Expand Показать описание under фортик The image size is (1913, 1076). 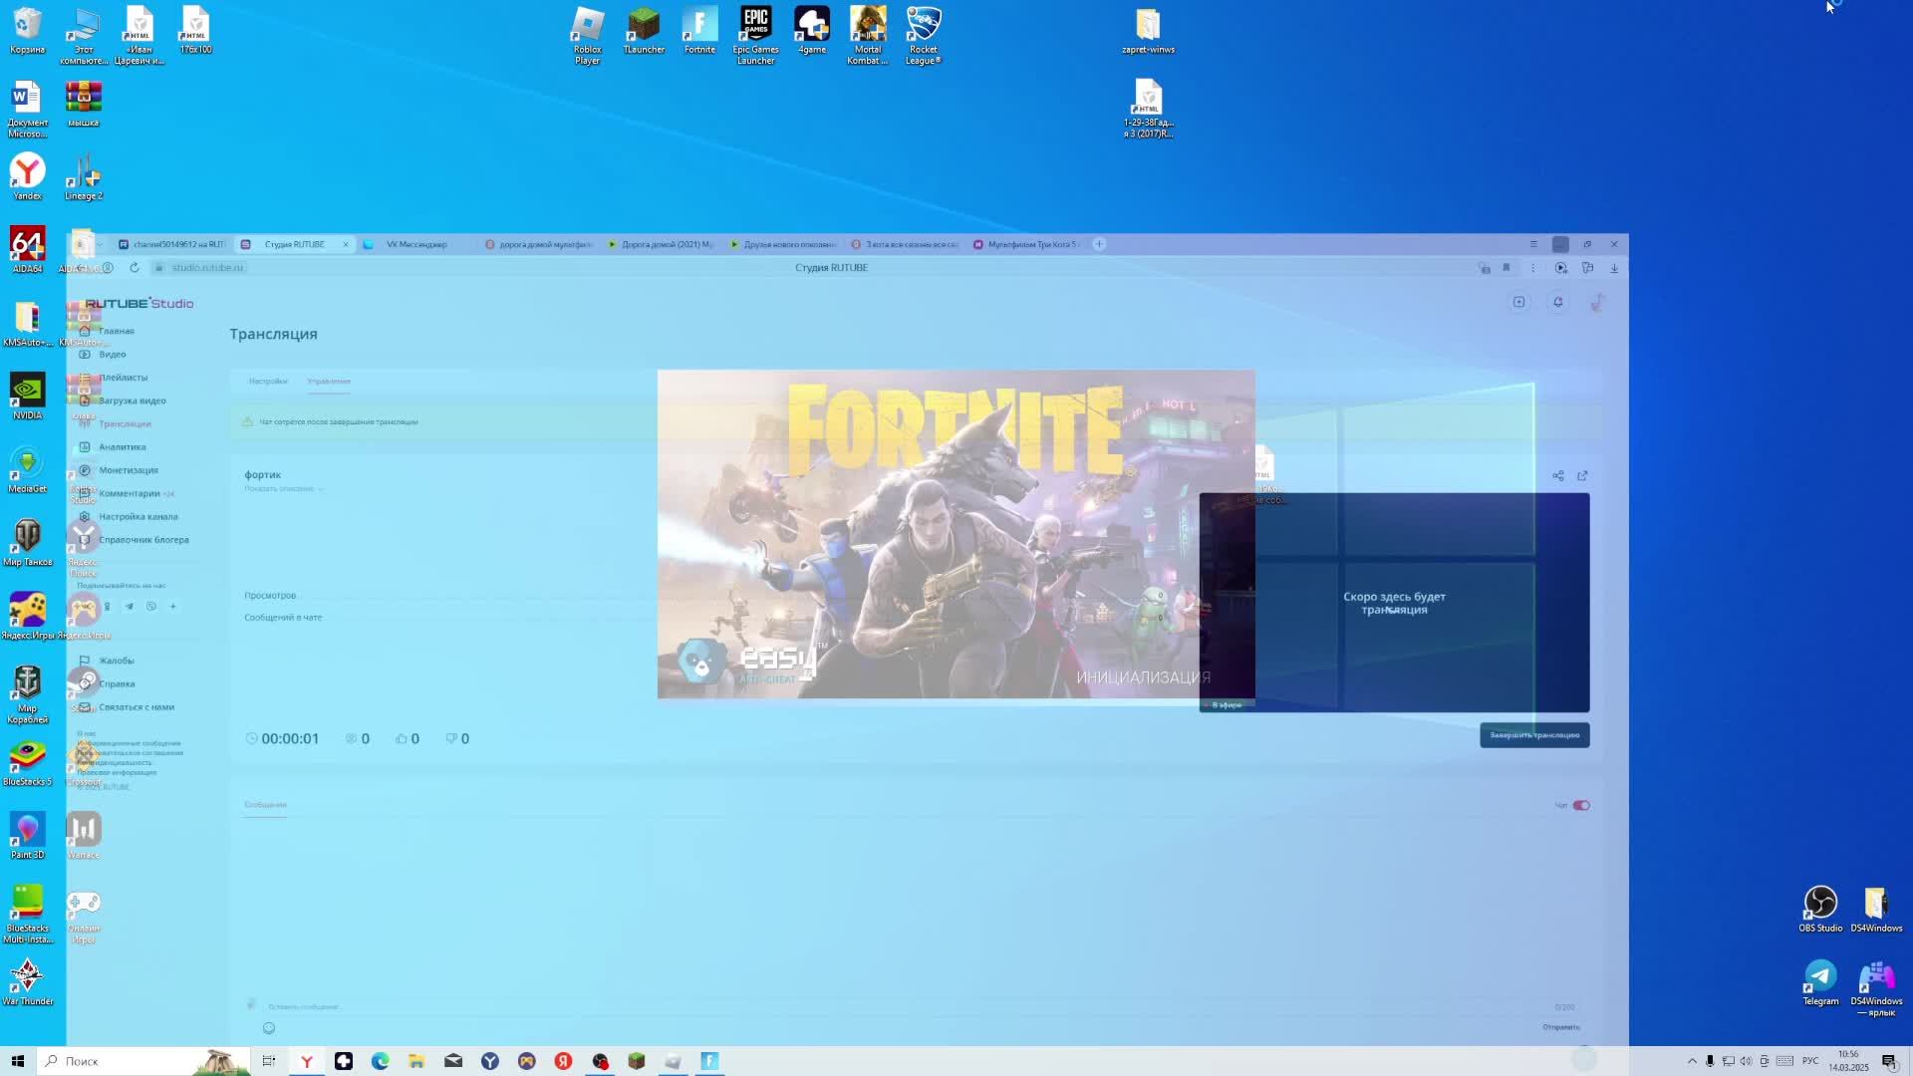coord(283,488)
